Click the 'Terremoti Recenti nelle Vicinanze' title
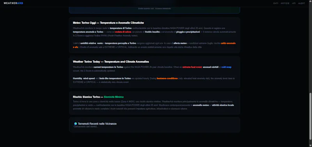 click(97, 124)
